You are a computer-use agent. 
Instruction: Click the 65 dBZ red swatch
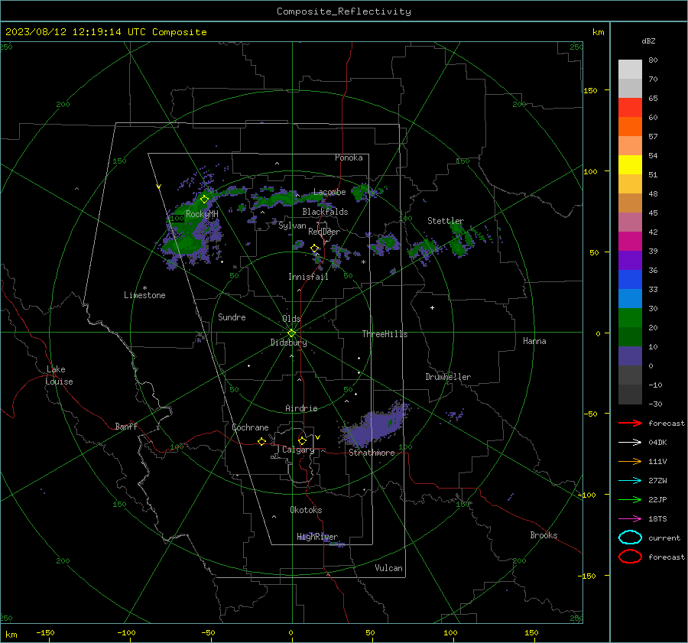630,107
